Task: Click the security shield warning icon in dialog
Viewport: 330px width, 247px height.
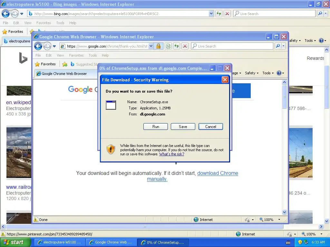Action: point(111,149)
